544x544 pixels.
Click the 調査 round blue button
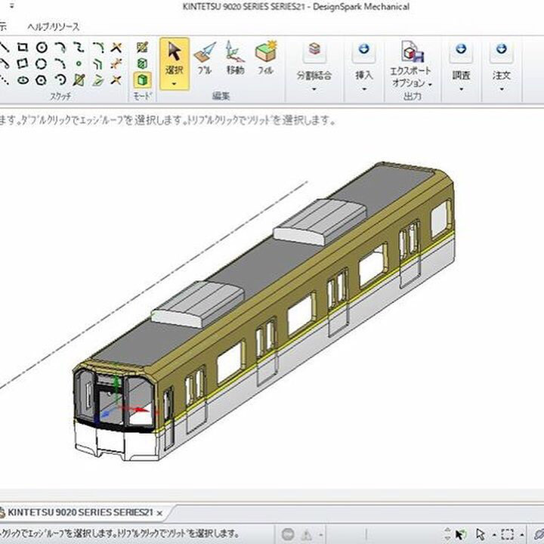click(x=461, y=49)
